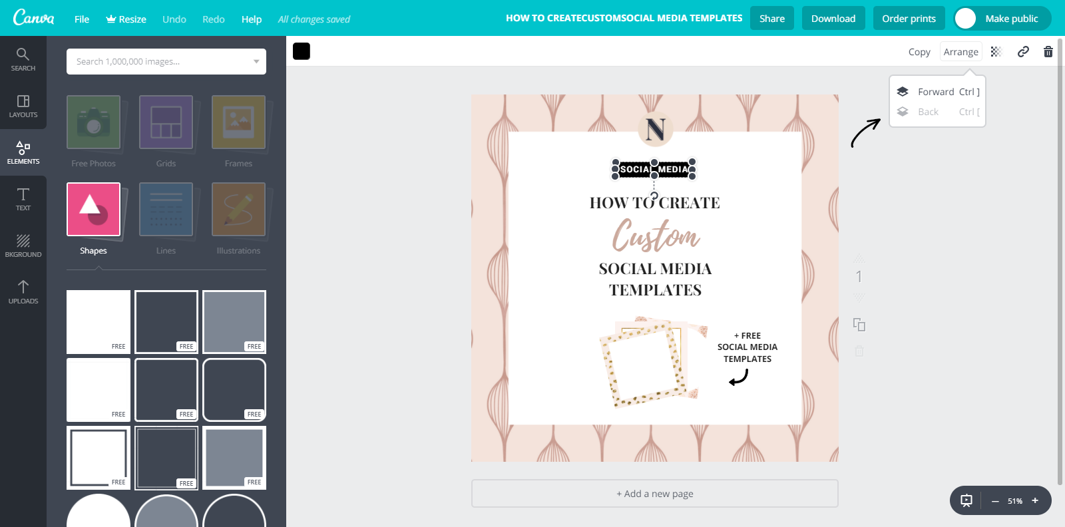
Task: Click the link icon in toolbar
Action: coord(1023,52)
